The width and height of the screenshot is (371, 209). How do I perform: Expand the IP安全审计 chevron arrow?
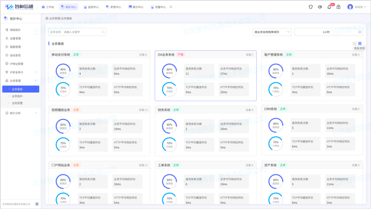tap(36, 72)
